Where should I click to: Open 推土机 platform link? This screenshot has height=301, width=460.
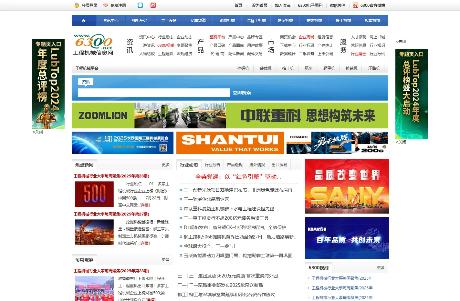point(288,68)
